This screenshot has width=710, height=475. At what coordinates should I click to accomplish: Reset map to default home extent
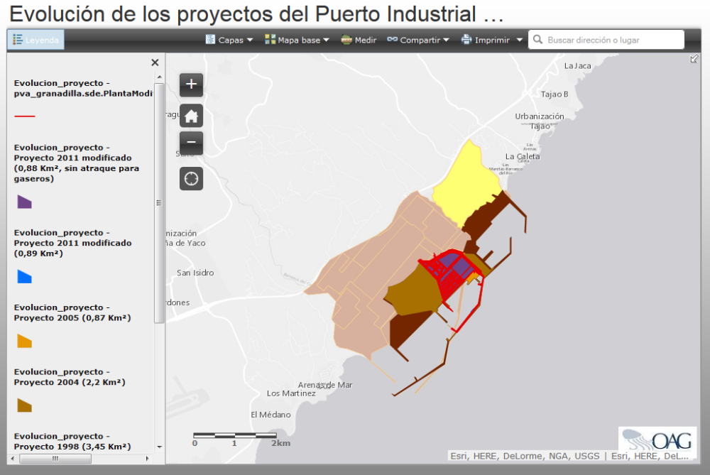tap(191, 116)
